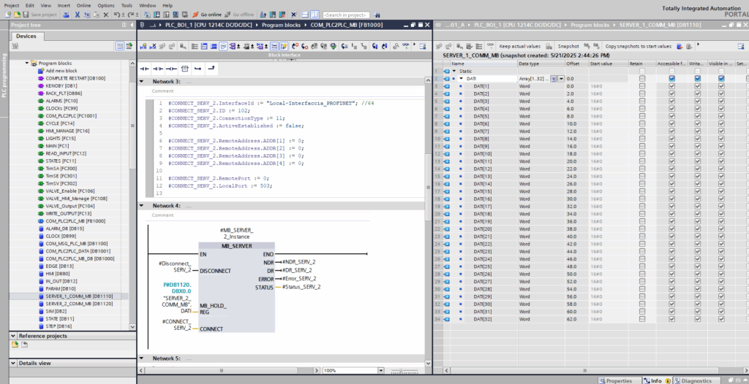The width and height of the screenshot is (749, 384).
Task: Collapse Network 4 section
Action: (x=141, y=206)
